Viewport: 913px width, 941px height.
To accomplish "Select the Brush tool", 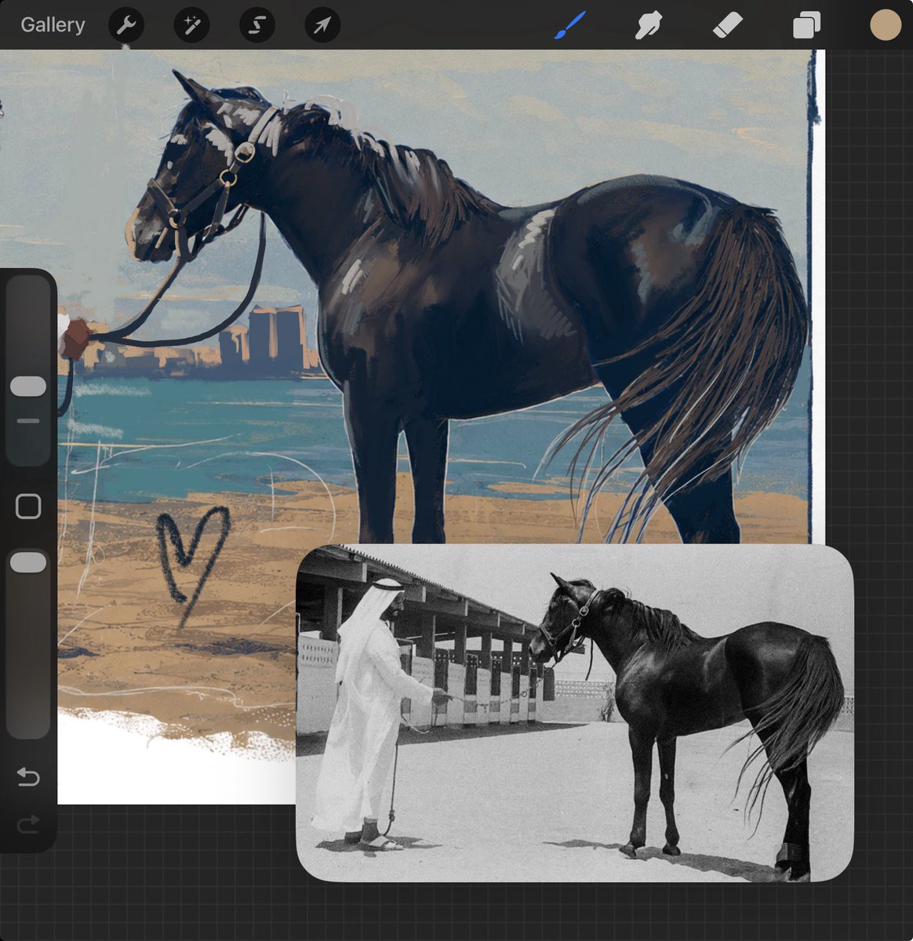I will (x=570, y=25).
